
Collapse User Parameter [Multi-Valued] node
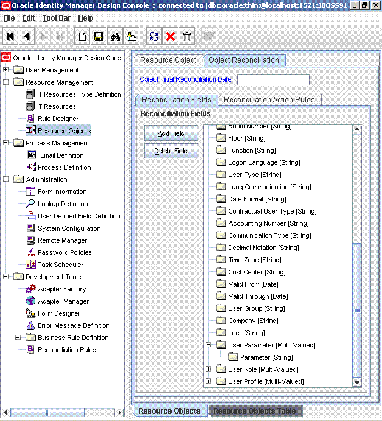208,345
